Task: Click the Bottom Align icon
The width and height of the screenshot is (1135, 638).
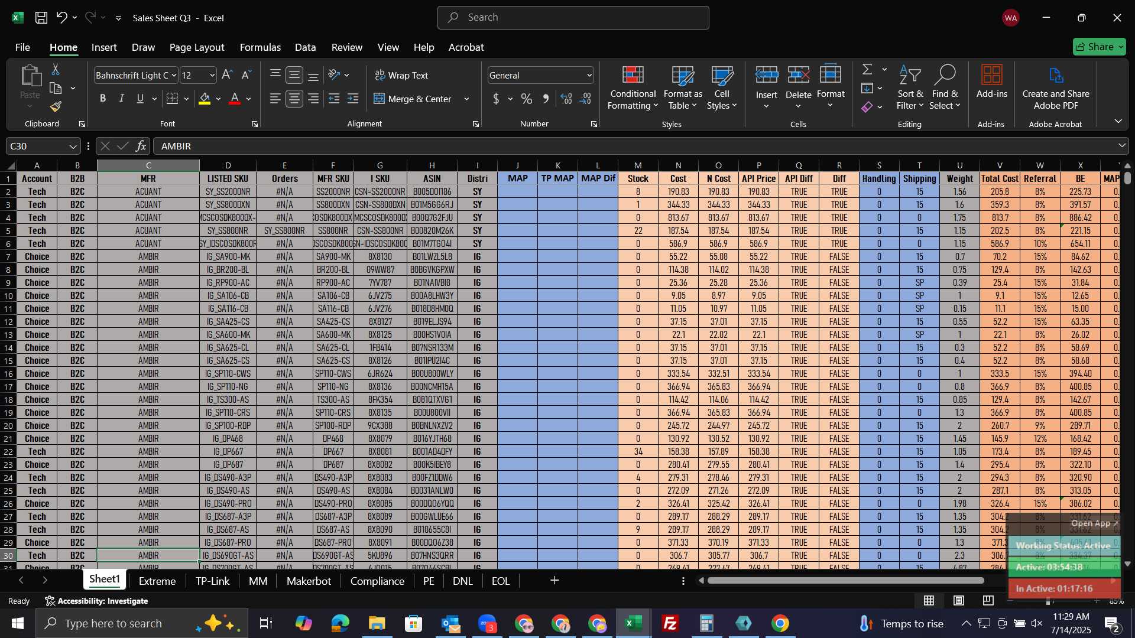Action: [x=313, y=75]
